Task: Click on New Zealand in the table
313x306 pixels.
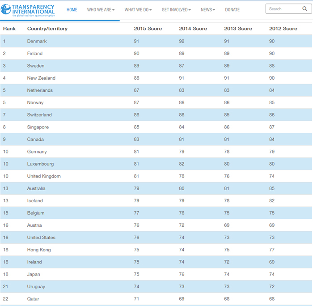Action: 41,78
